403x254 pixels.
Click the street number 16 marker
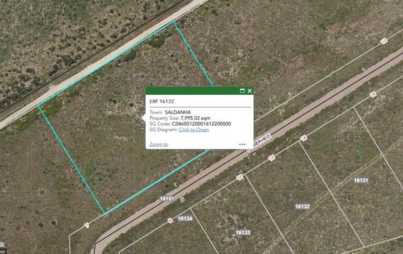click(373, 94)
